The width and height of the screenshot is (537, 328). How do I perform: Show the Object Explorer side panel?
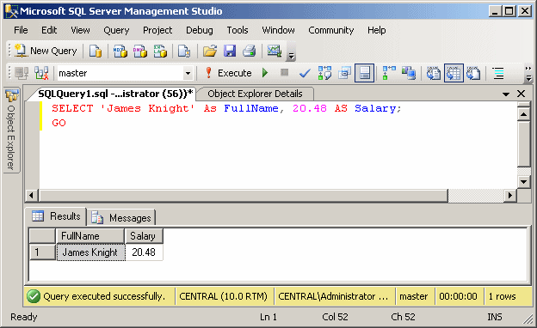[x=12, y=130]
